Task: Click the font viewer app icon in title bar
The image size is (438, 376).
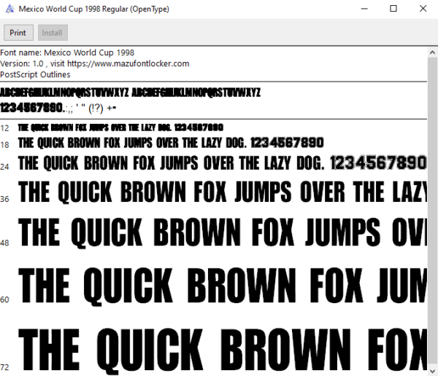Action: [x=10, y=9]
